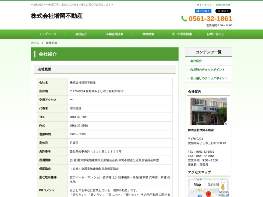
Task: Click the FAX value 0561-32-2568 in the table
Action: [78, 126]
